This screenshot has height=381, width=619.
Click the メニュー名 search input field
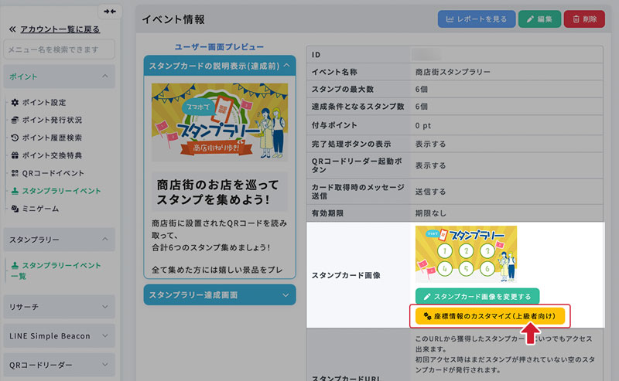[59, 49]
